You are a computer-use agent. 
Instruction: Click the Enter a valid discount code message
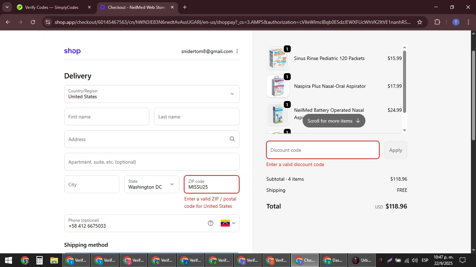pos(295,164)
